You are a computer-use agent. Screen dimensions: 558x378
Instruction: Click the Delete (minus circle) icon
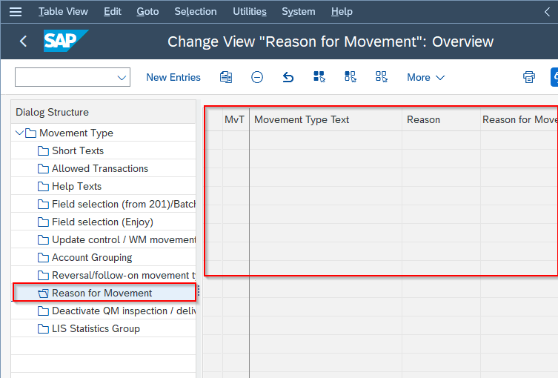point(257,77)
